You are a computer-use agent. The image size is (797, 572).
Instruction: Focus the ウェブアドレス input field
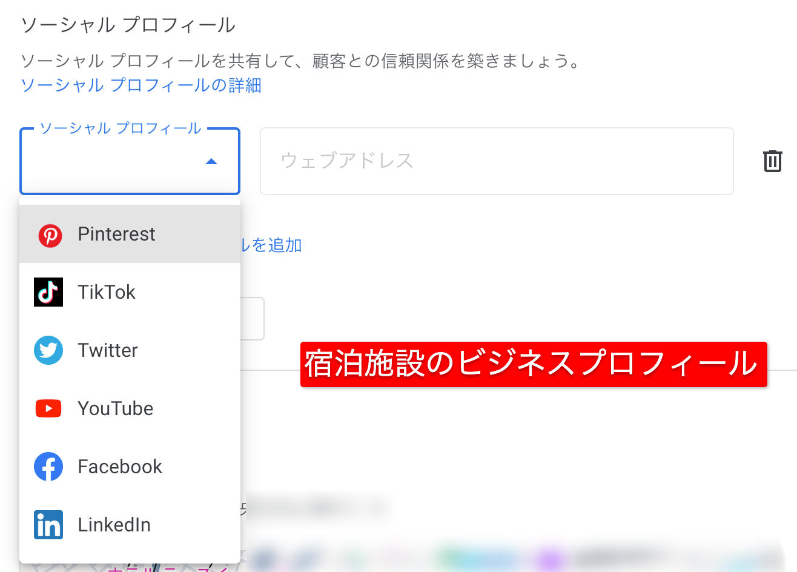click(497, 161)
